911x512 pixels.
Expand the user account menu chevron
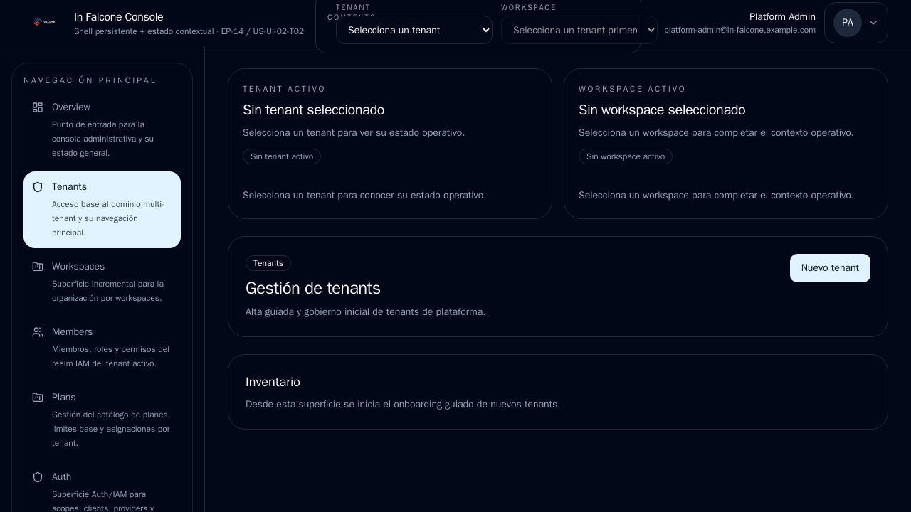(873, 23)
